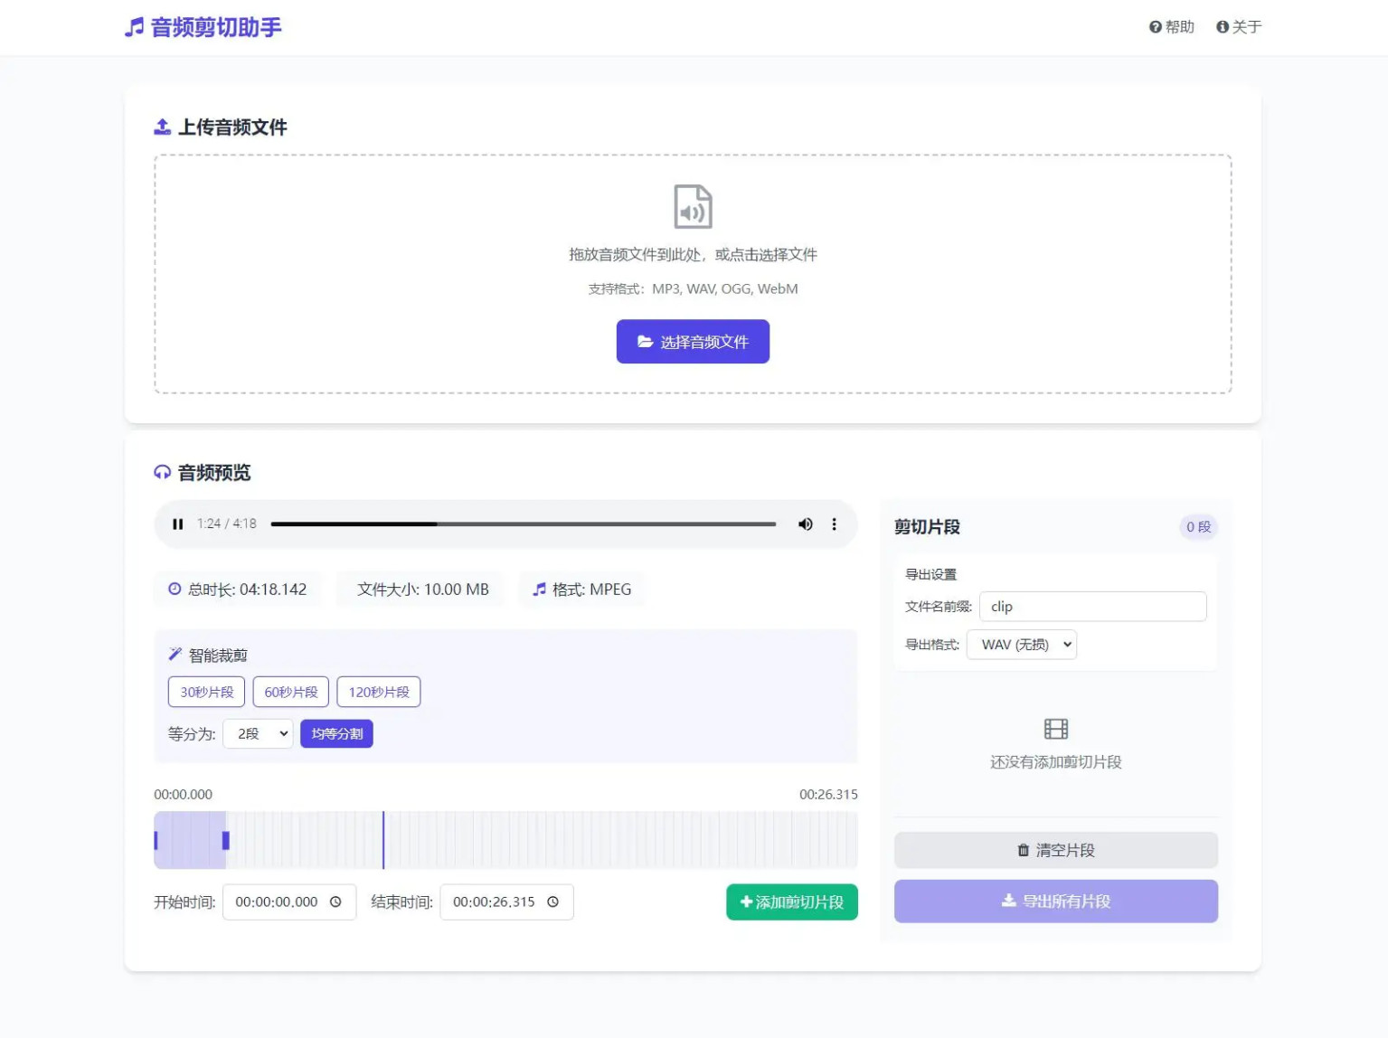Pause the playing audio

[x=177, y=524]
